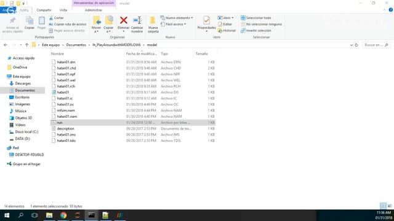Open the Nuevo elemento dropdown
The height and width of the screenshot is (221, 394).
coord(177,18)
